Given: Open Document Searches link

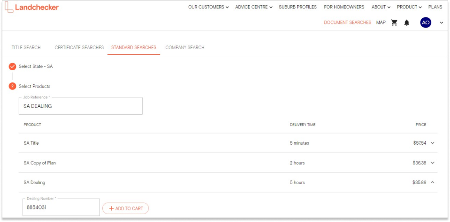Looking at the screenshot, I should [x=348, y=22].
